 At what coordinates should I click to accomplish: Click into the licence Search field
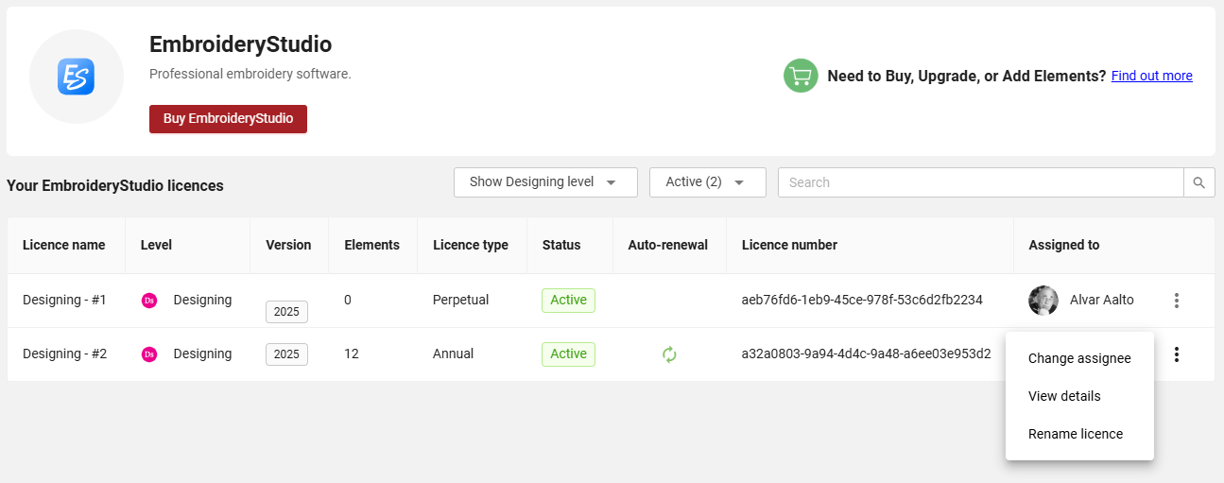pos(980,182)
